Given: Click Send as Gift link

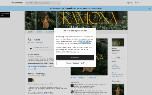Looking at the screenshot, I should (32, 69).
